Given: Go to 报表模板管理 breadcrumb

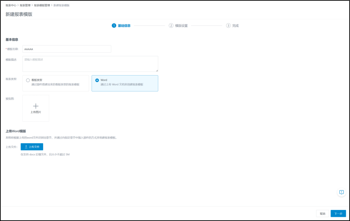Looking at the screenshot, I should tap(42, 6).
